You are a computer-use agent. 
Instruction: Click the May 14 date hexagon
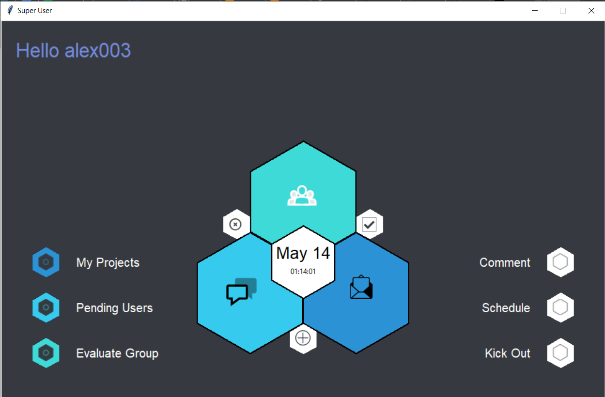(x=303, y=261)
